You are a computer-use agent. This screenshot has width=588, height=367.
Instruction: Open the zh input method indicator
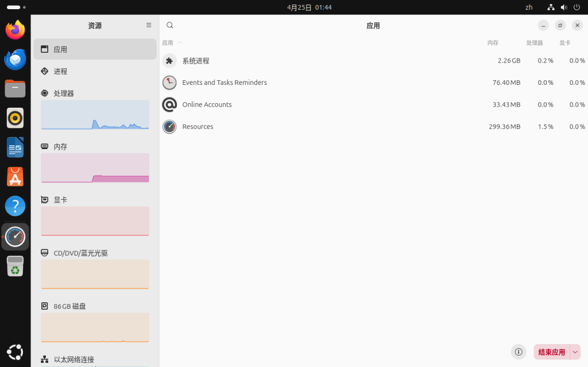tap(529, 7)
